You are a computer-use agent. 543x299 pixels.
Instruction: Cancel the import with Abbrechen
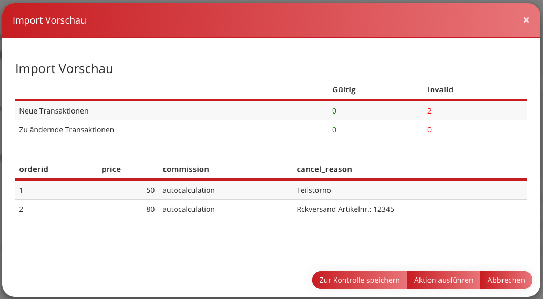click(x=506, y=280)
